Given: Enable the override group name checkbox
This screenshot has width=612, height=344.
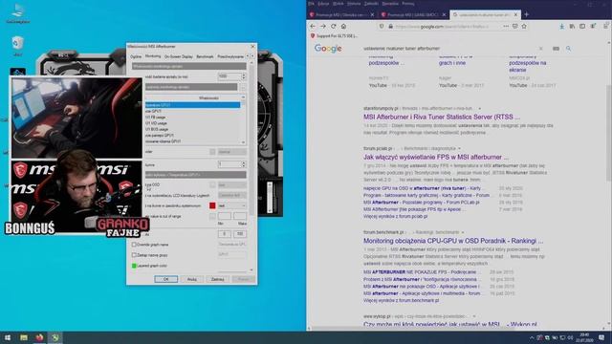Looking at the screenshot, I should click(x=134, y=255).
